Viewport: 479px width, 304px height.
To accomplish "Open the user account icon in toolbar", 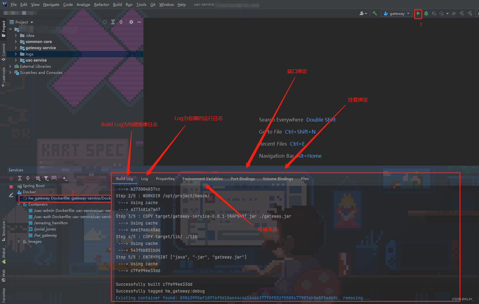I will 363,13.
